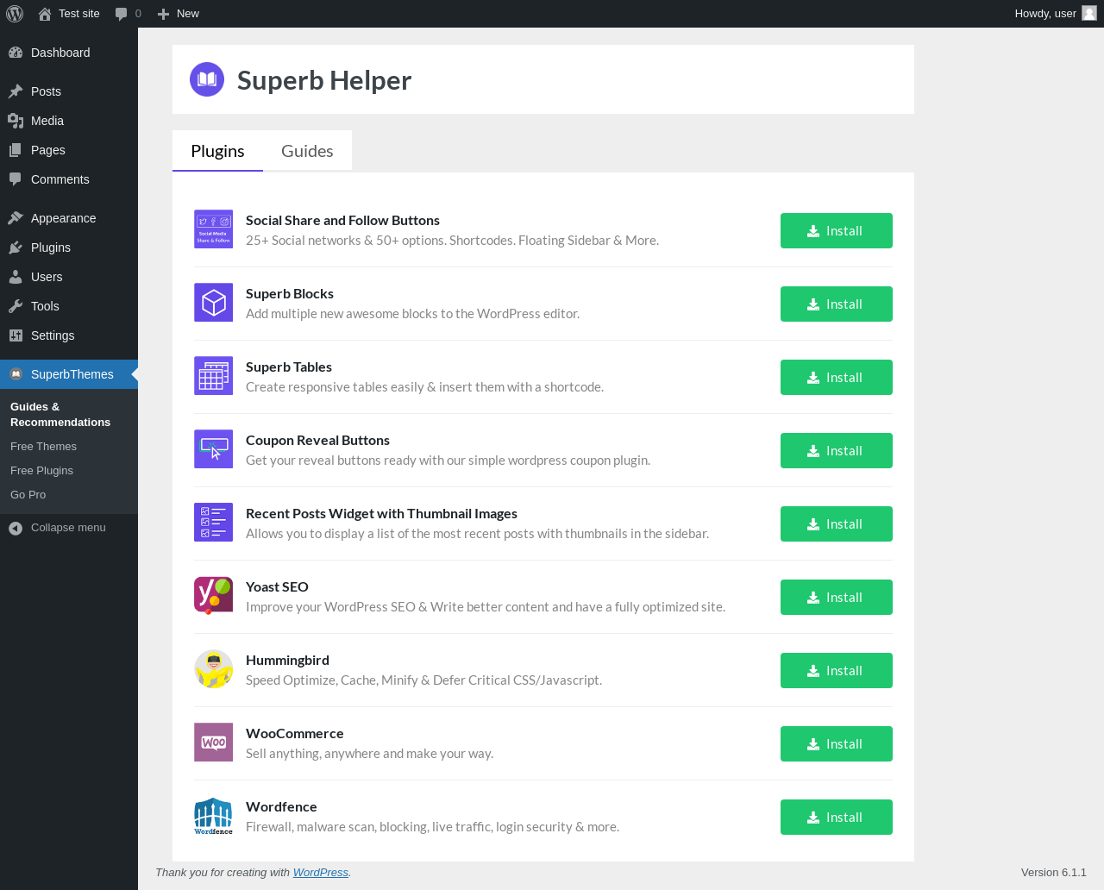Install Recent Posts Widget with Thumbnail Images

point(837,524)
